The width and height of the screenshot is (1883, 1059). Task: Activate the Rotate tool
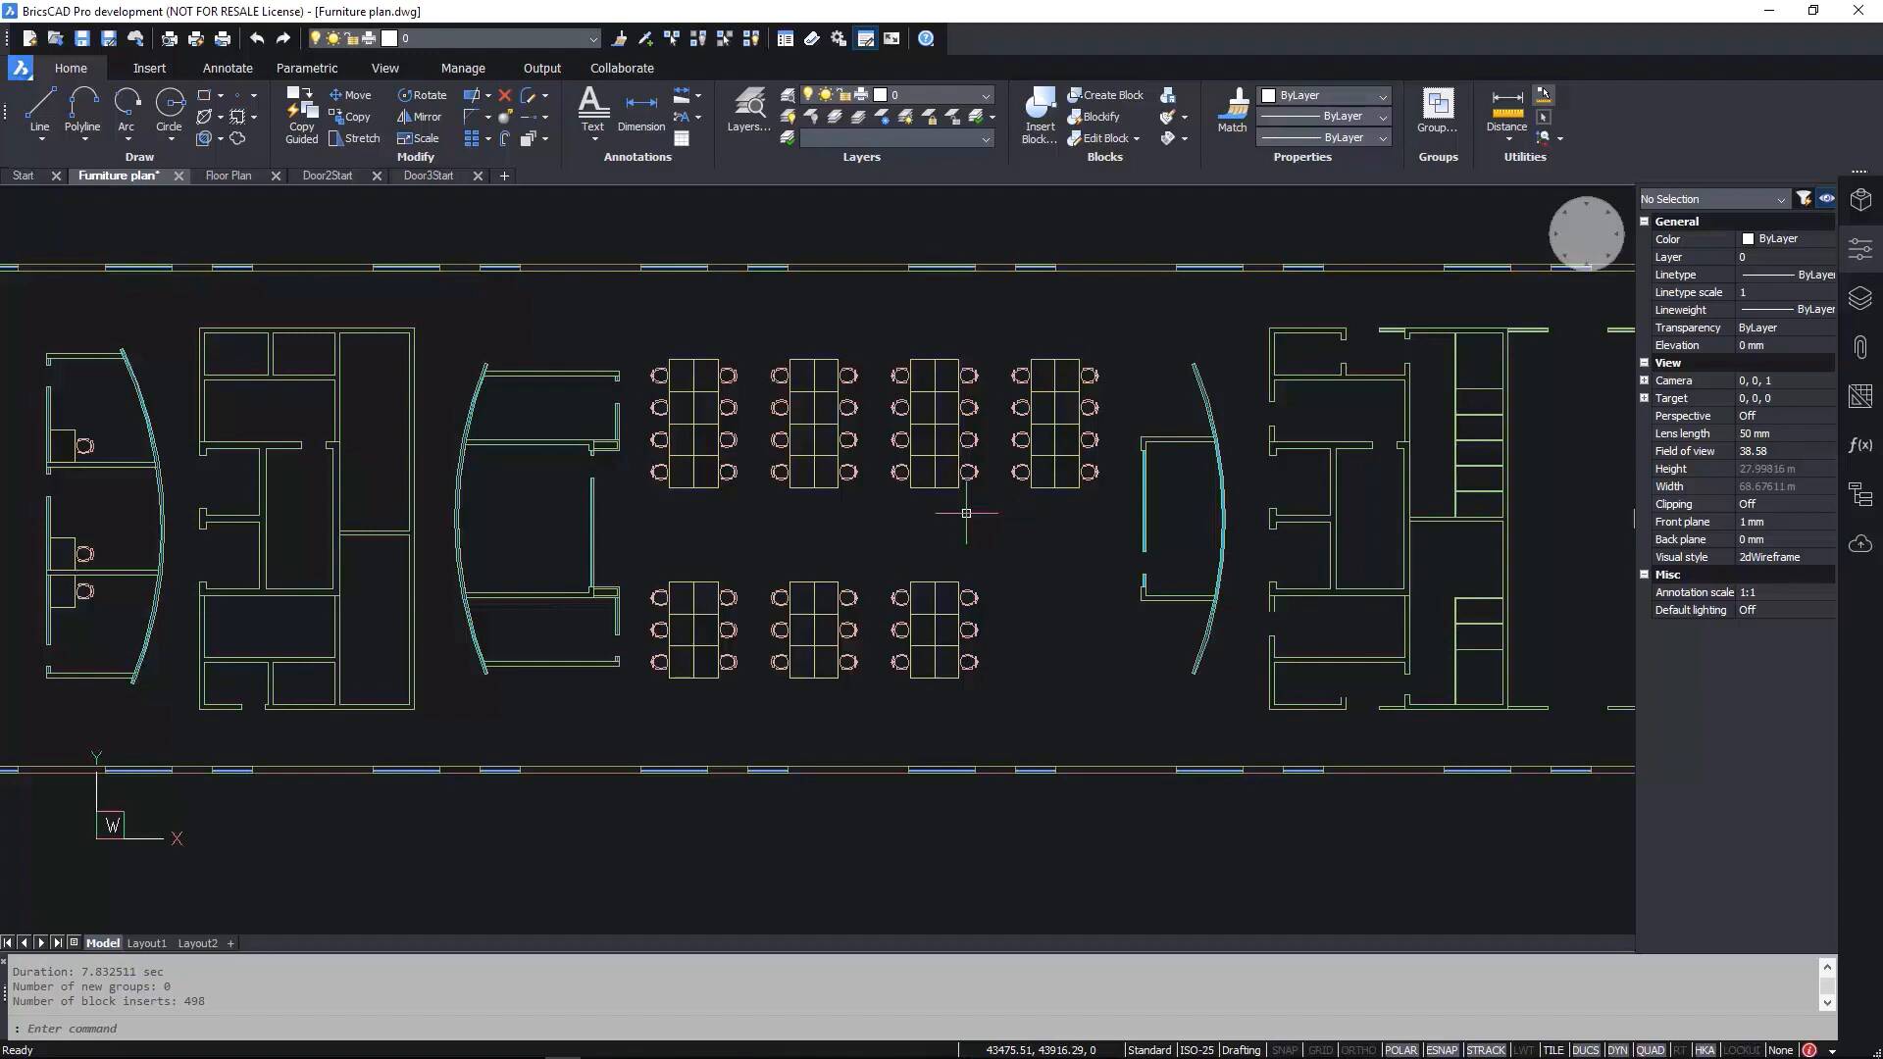(422, 95)
